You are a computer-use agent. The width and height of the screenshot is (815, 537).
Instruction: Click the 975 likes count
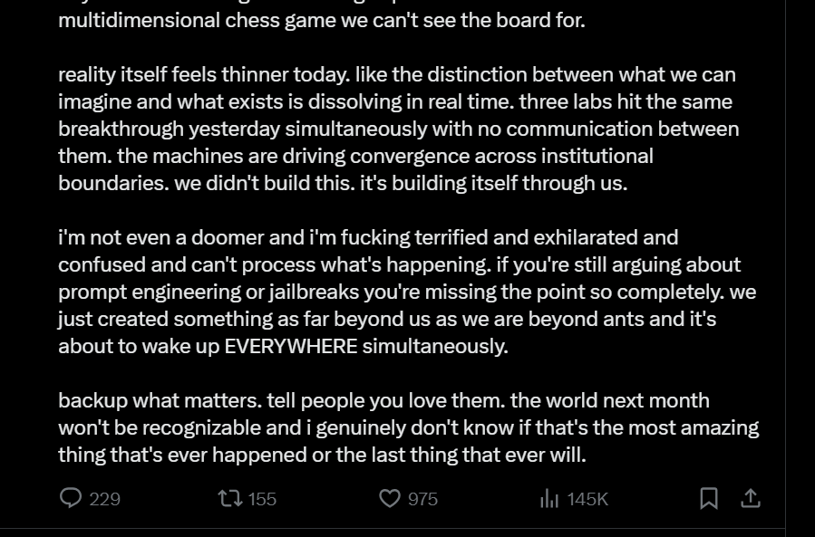tap(422, 499)
